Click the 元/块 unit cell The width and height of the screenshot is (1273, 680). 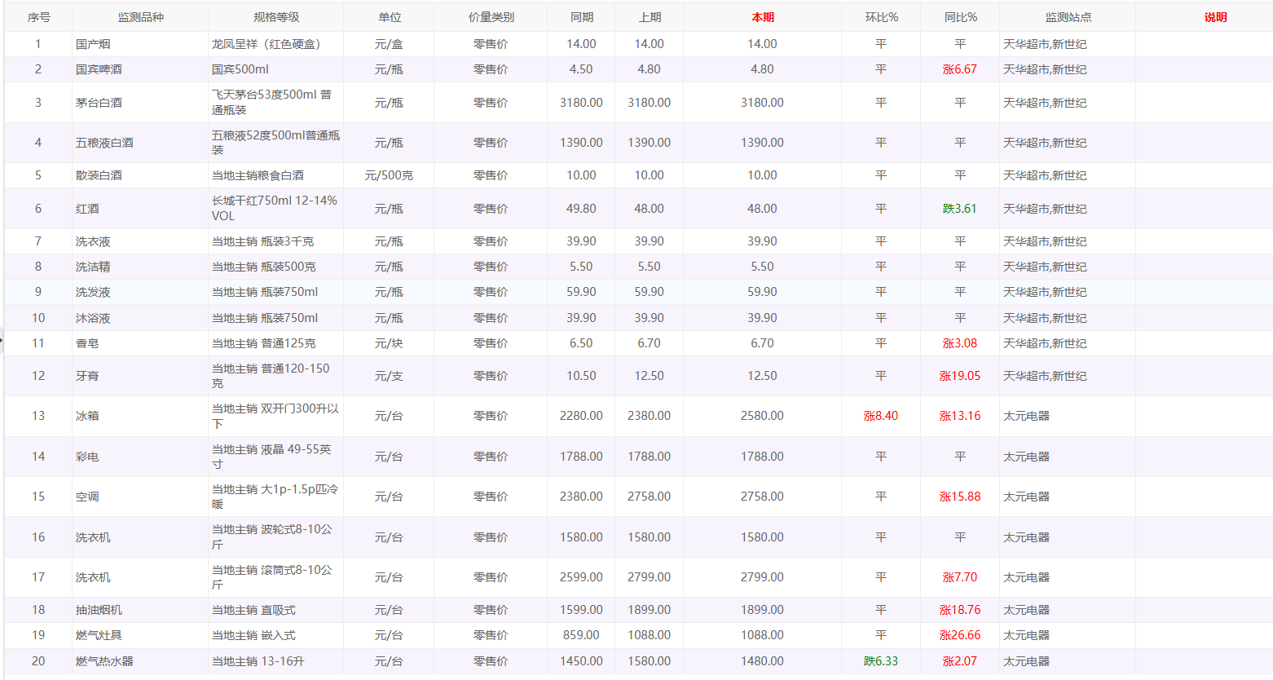click(x=389, y=343)
